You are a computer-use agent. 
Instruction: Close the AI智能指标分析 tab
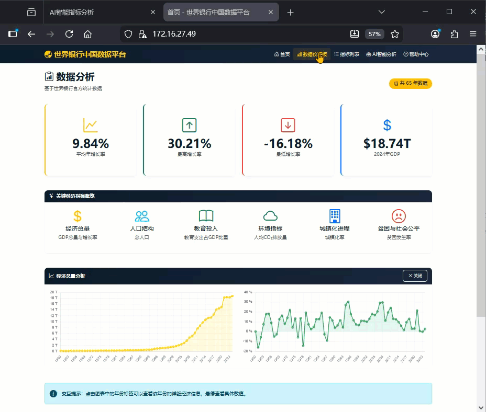click(153, 12)
